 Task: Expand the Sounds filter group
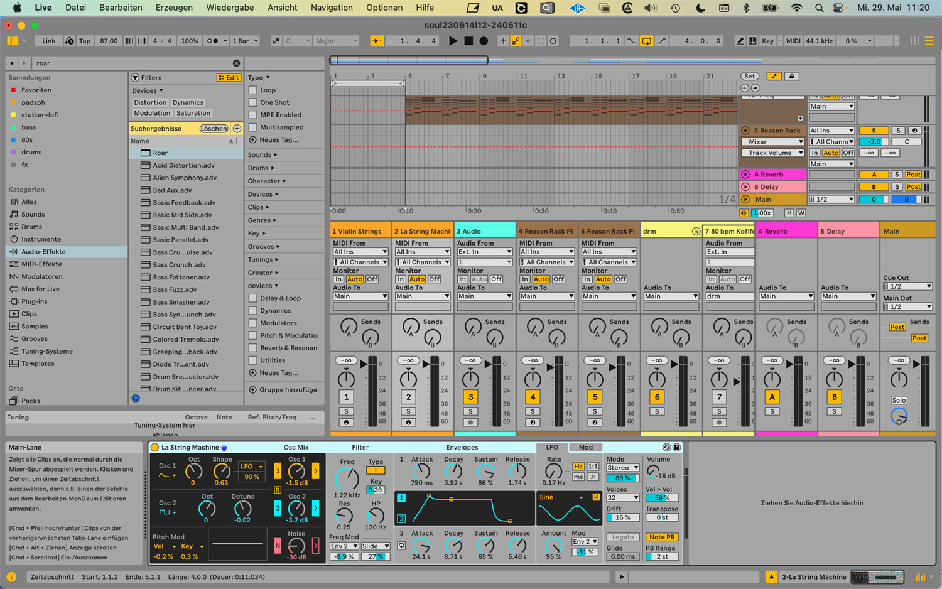click(x=262, y=155)
